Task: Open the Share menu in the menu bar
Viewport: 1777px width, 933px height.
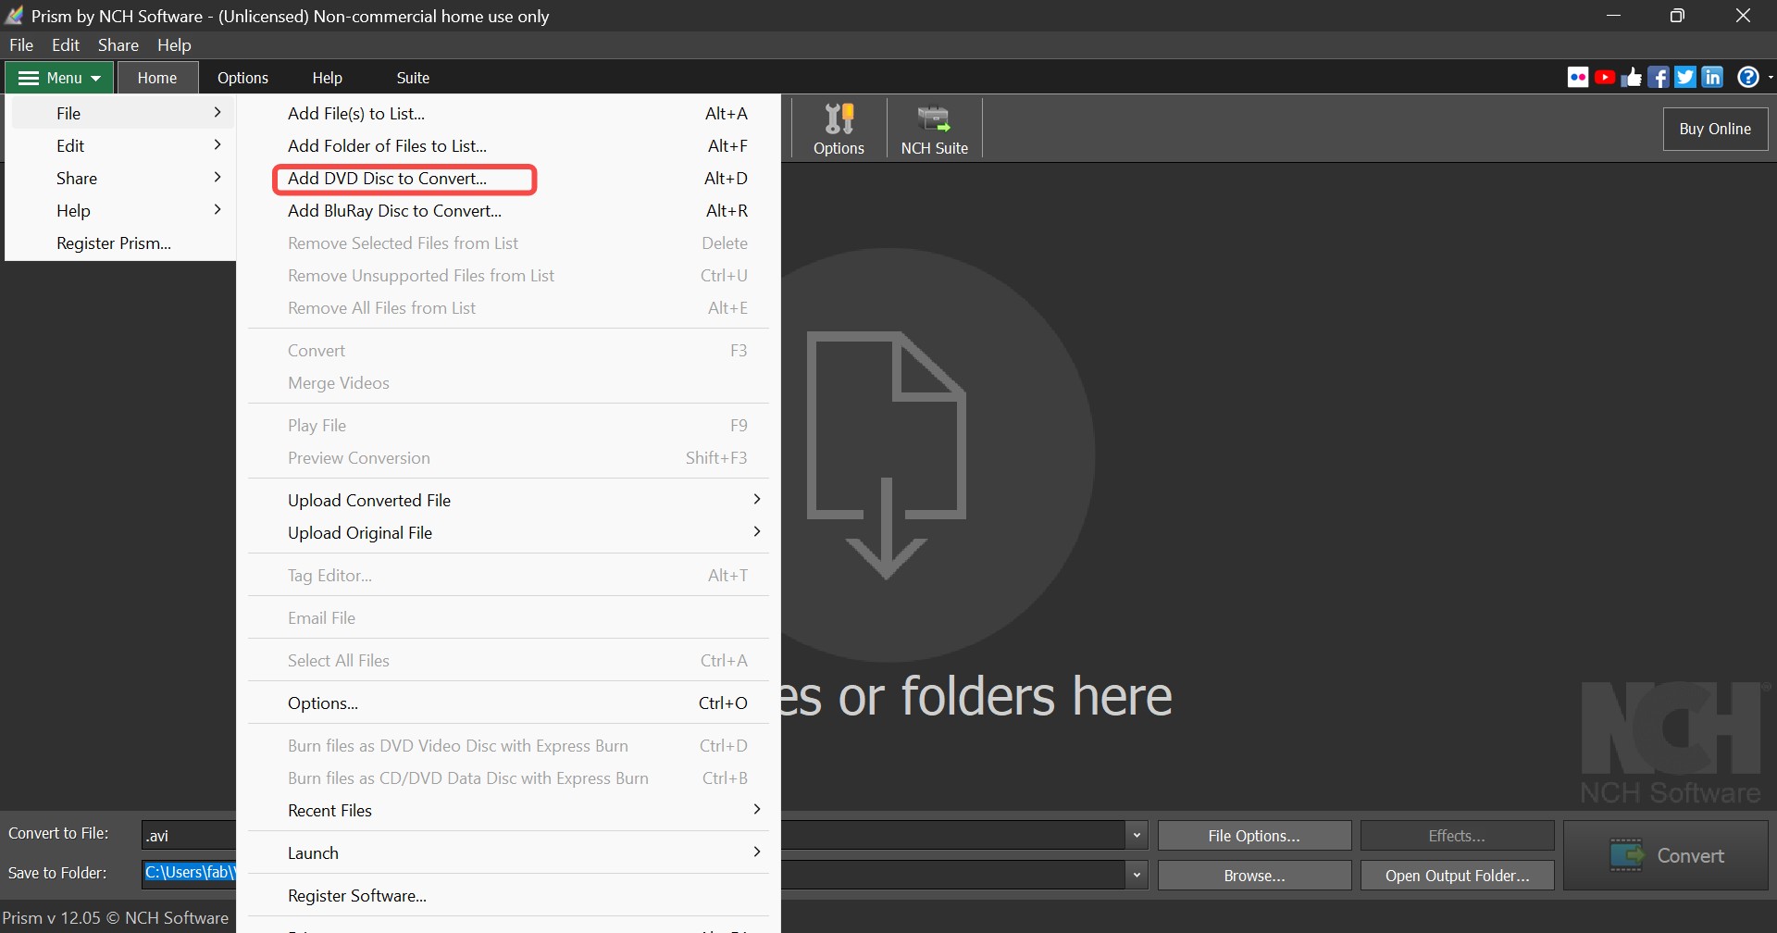Action: [118, 44]
